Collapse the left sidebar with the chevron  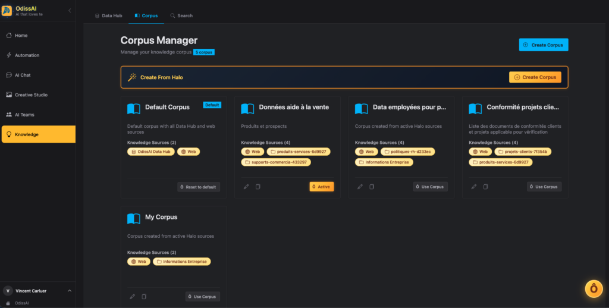70,11
